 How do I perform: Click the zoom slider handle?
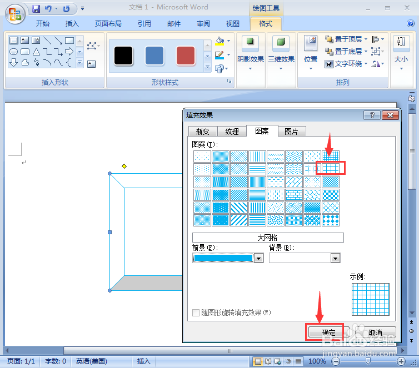tap(368, 361)
